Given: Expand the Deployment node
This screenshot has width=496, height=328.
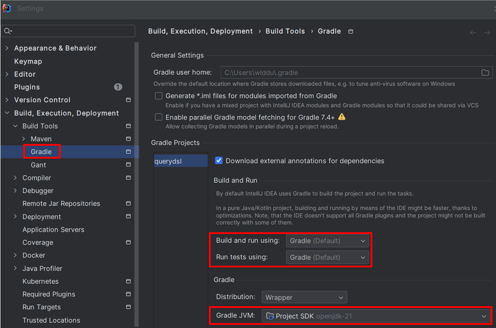Looking at the screenshot, I should pyautogui.click(x=15, y=217).
